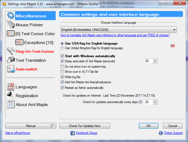Increase the auto-start delay seconds

pyautogui.click(x=155, y=60)
